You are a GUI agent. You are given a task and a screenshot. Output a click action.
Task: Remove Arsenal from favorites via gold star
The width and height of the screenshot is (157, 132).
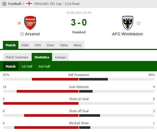pos(19,23)
